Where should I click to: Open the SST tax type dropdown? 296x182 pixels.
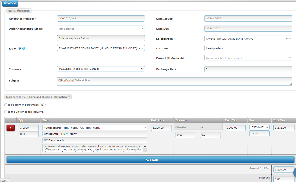click(x=259, y=127)
